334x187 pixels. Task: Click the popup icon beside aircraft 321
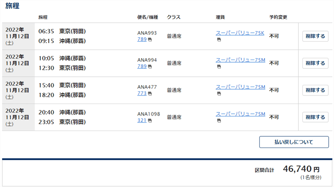click(x=150, y=121)
